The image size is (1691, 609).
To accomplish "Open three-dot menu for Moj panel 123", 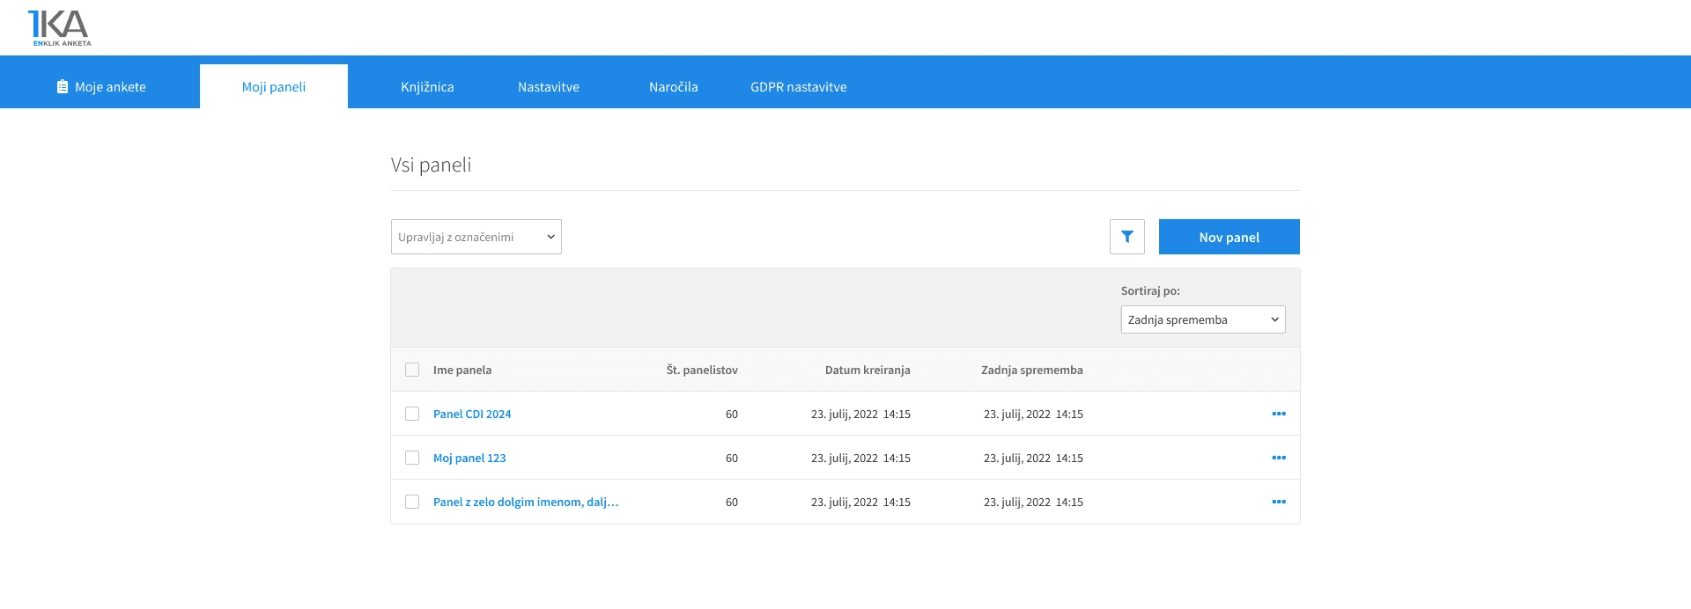I will click(1279, 458).
